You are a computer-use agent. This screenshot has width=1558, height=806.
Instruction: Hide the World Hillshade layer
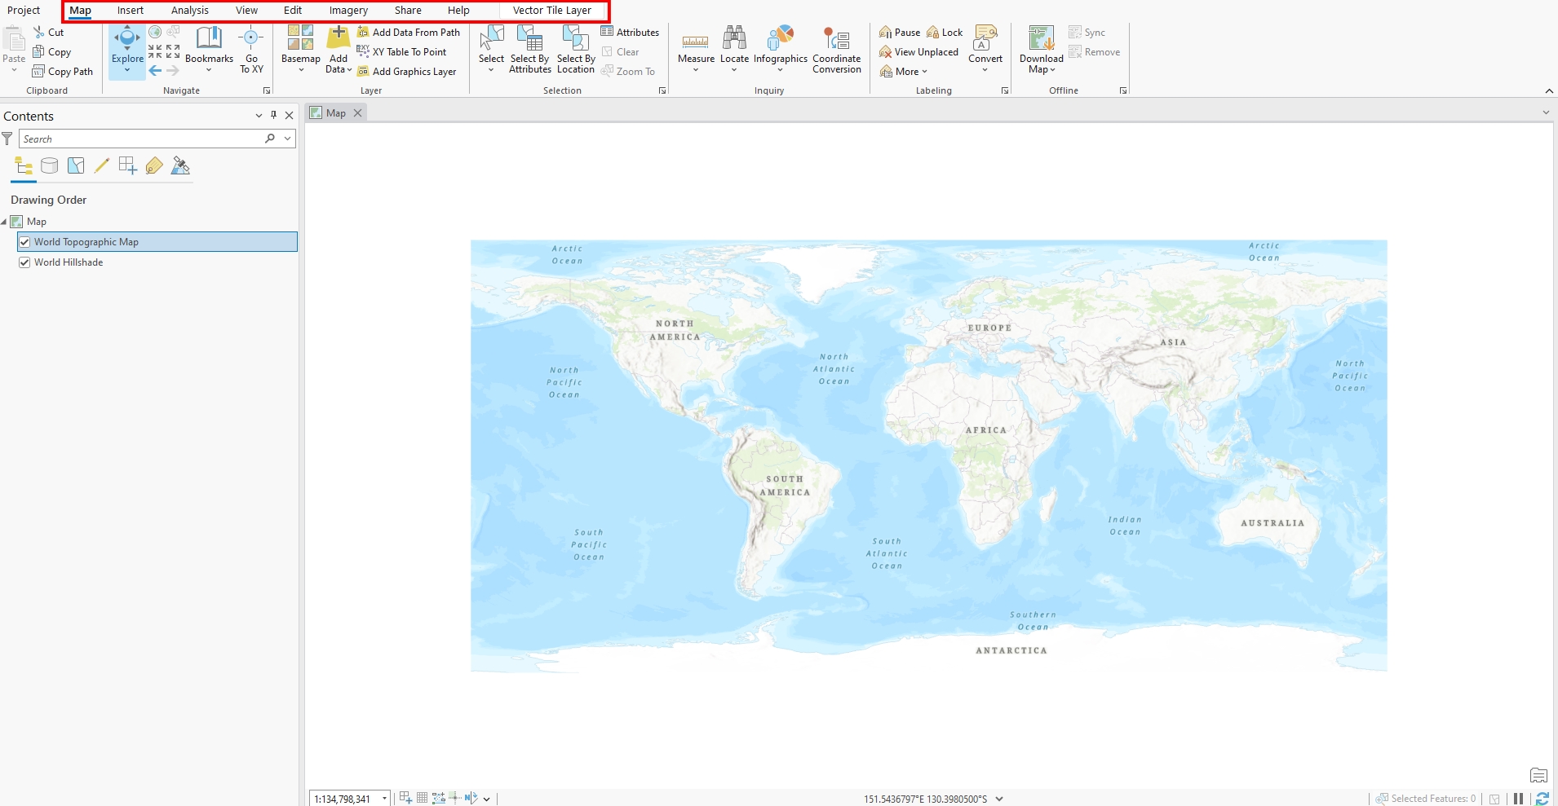pyautogui.click(x=25, y=262)
